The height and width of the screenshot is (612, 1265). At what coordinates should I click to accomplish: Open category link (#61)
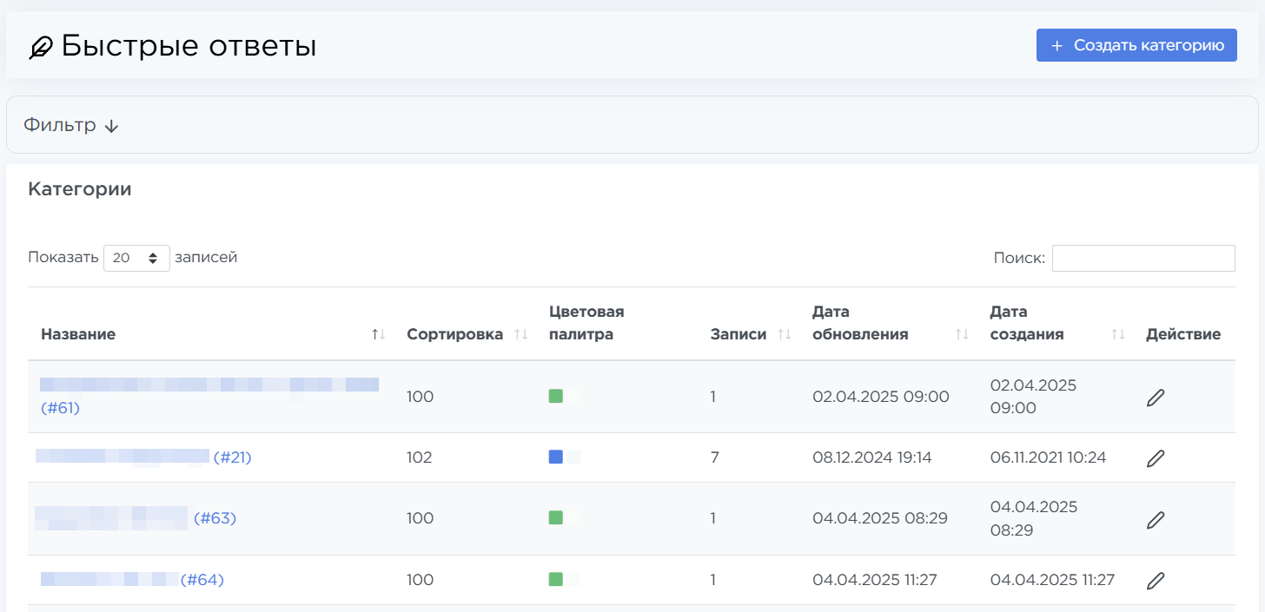coord(60,407)
